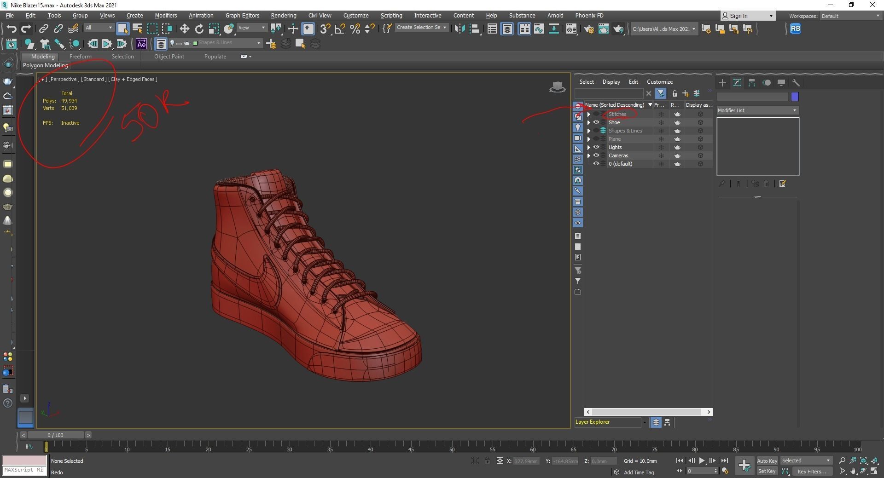This screenshot has height=478, width=884.
Task: Toggle the Angle Snap icon
Action: pos(340,29)
